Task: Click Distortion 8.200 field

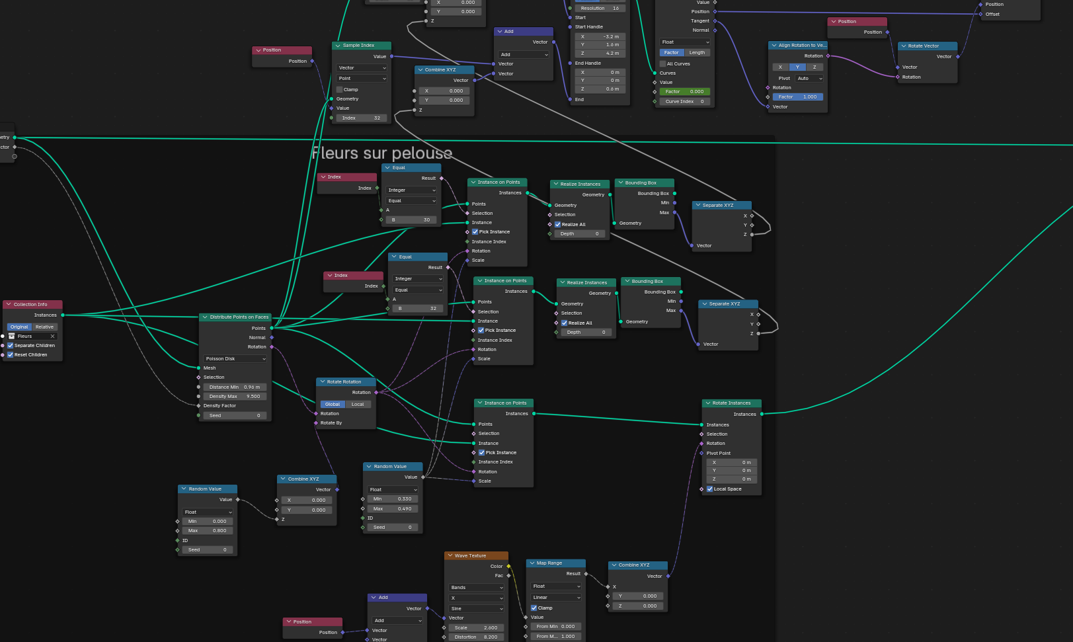Action: pos(476,637)
